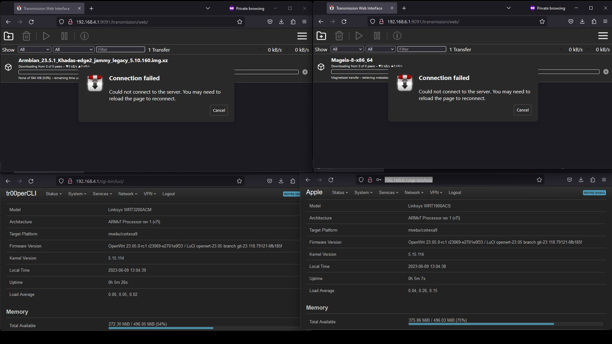Open the Services menu (right OpenWrt Apple)
Viewport: 612px width, 344px height.
tap(388, 192)
